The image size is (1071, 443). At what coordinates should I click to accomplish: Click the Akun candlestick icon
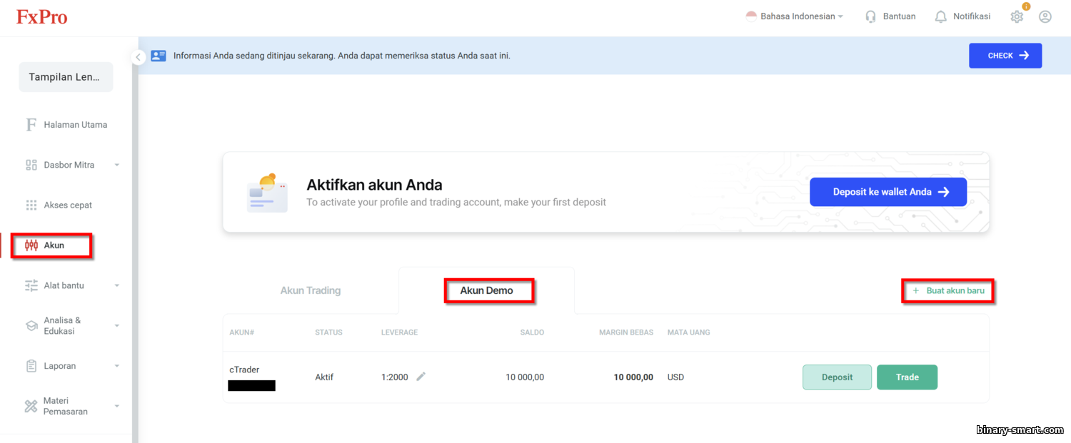tap(31, 245)
